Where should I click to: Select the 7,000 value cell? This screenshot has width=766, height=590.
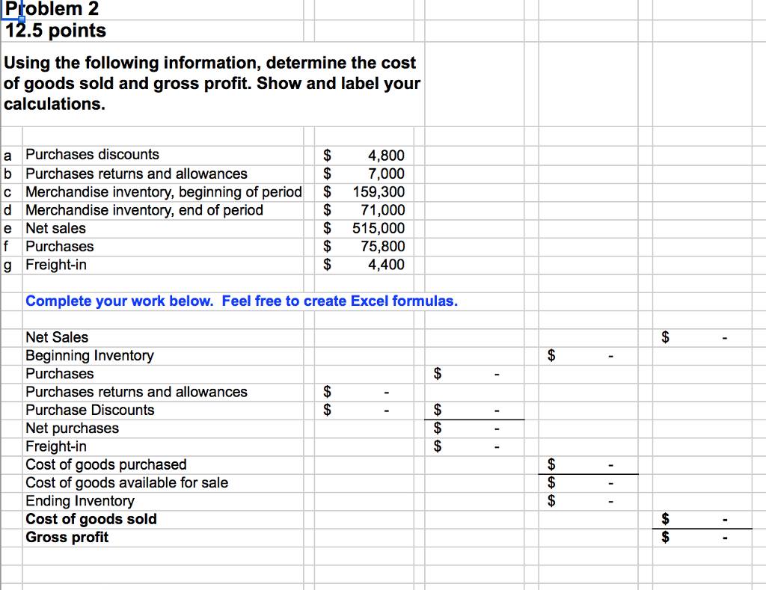click(x=364, y=174)
